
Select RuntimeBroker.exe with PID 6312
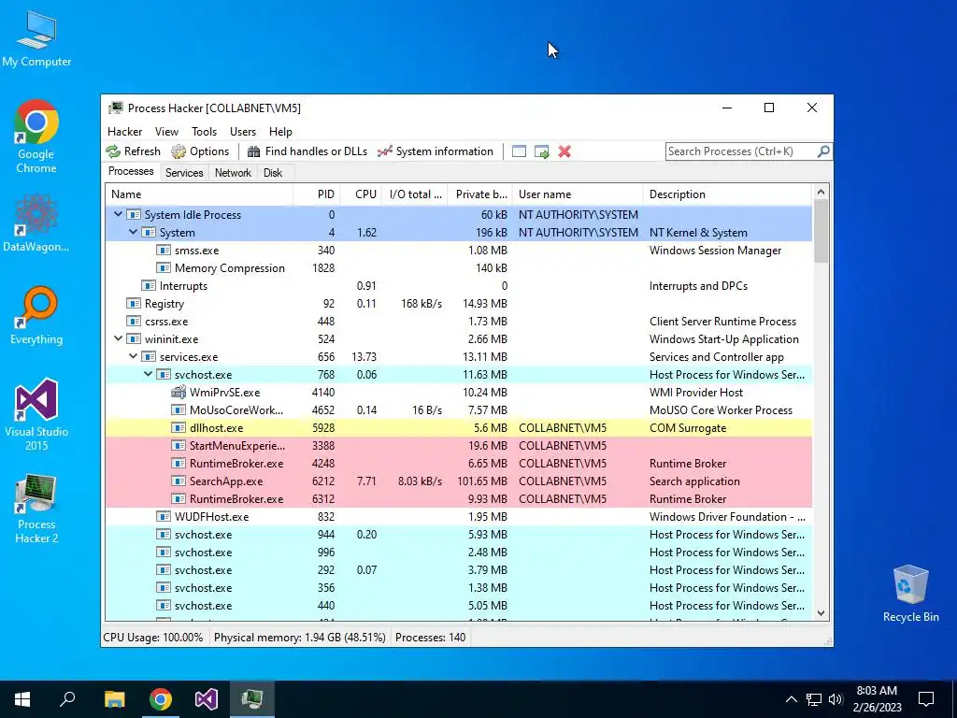[459, 499]
